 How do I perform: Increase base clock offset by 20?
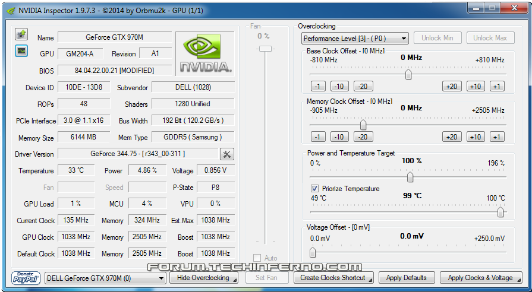(x=452, y=87)
